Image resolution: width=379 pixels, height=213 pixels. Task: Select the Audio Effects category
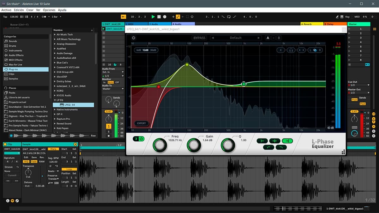(x=16, y=55)
